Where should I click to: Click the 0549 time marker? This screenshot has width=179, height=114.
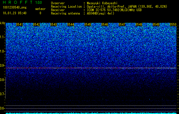coord(156,25)
